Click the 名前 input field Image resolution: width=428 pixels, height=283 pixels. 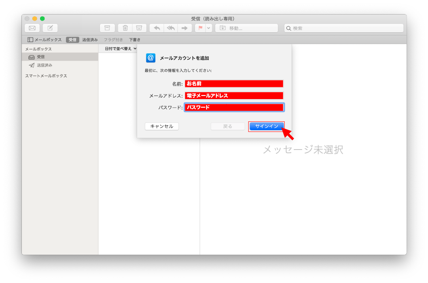234,84
